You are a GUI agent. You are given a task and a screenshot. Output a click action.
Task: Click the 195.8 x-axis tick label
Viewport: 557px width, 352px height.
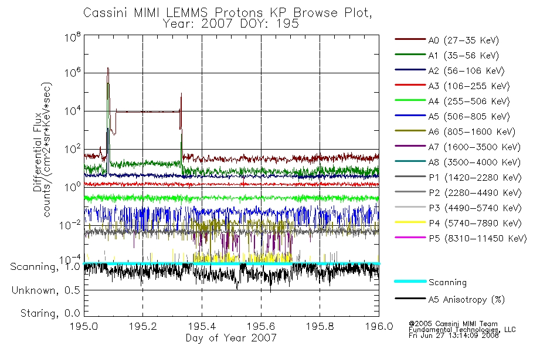tap(320, 326)
